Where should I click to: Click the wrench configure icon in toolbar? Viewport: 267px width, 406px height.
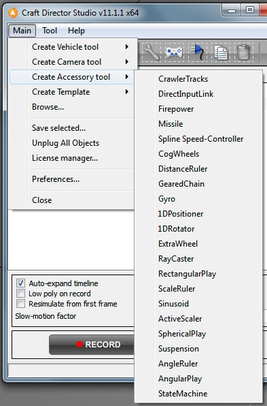[152, 52]
